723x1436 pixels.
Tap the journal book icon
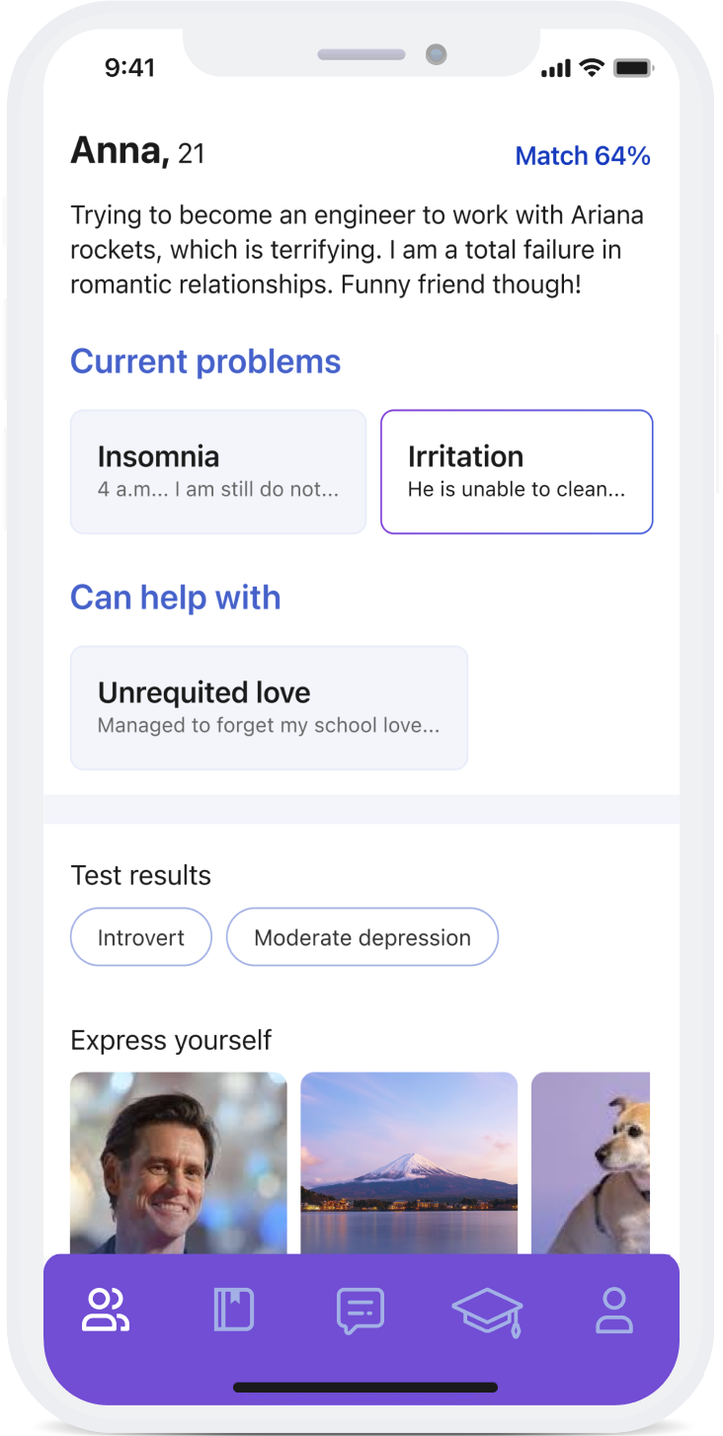[234, 1311]
